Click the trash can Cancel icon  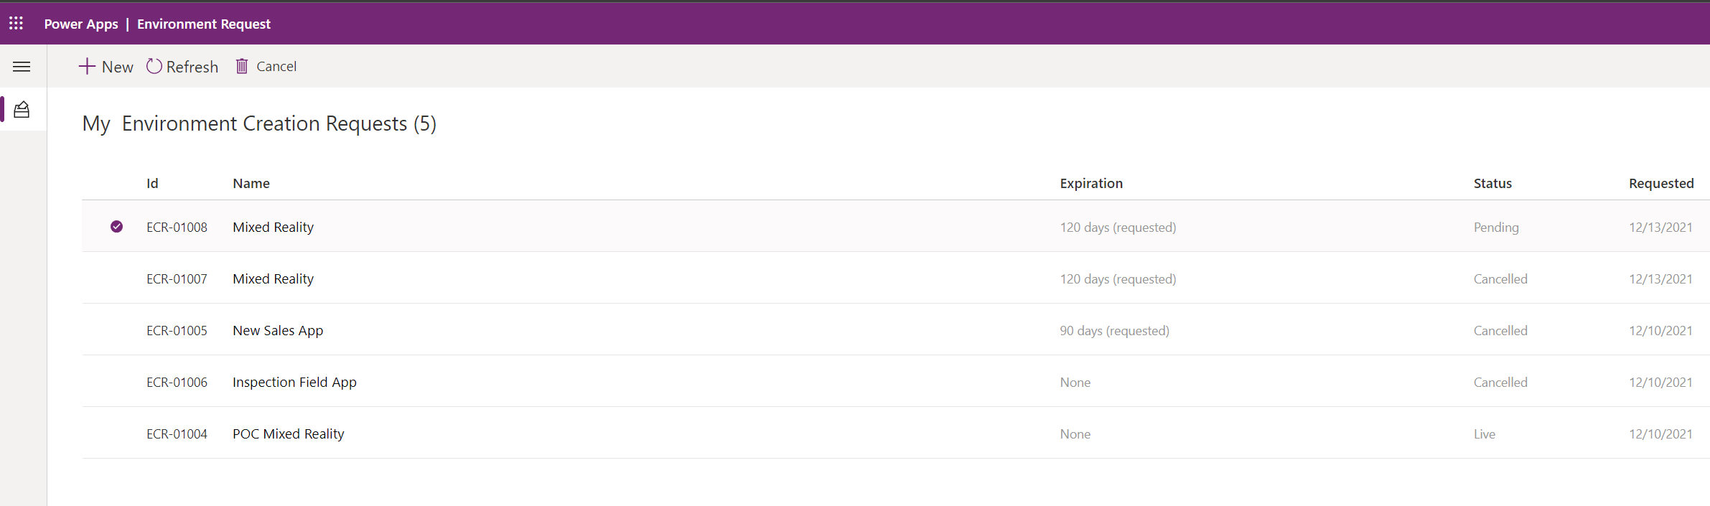(242, 67)
